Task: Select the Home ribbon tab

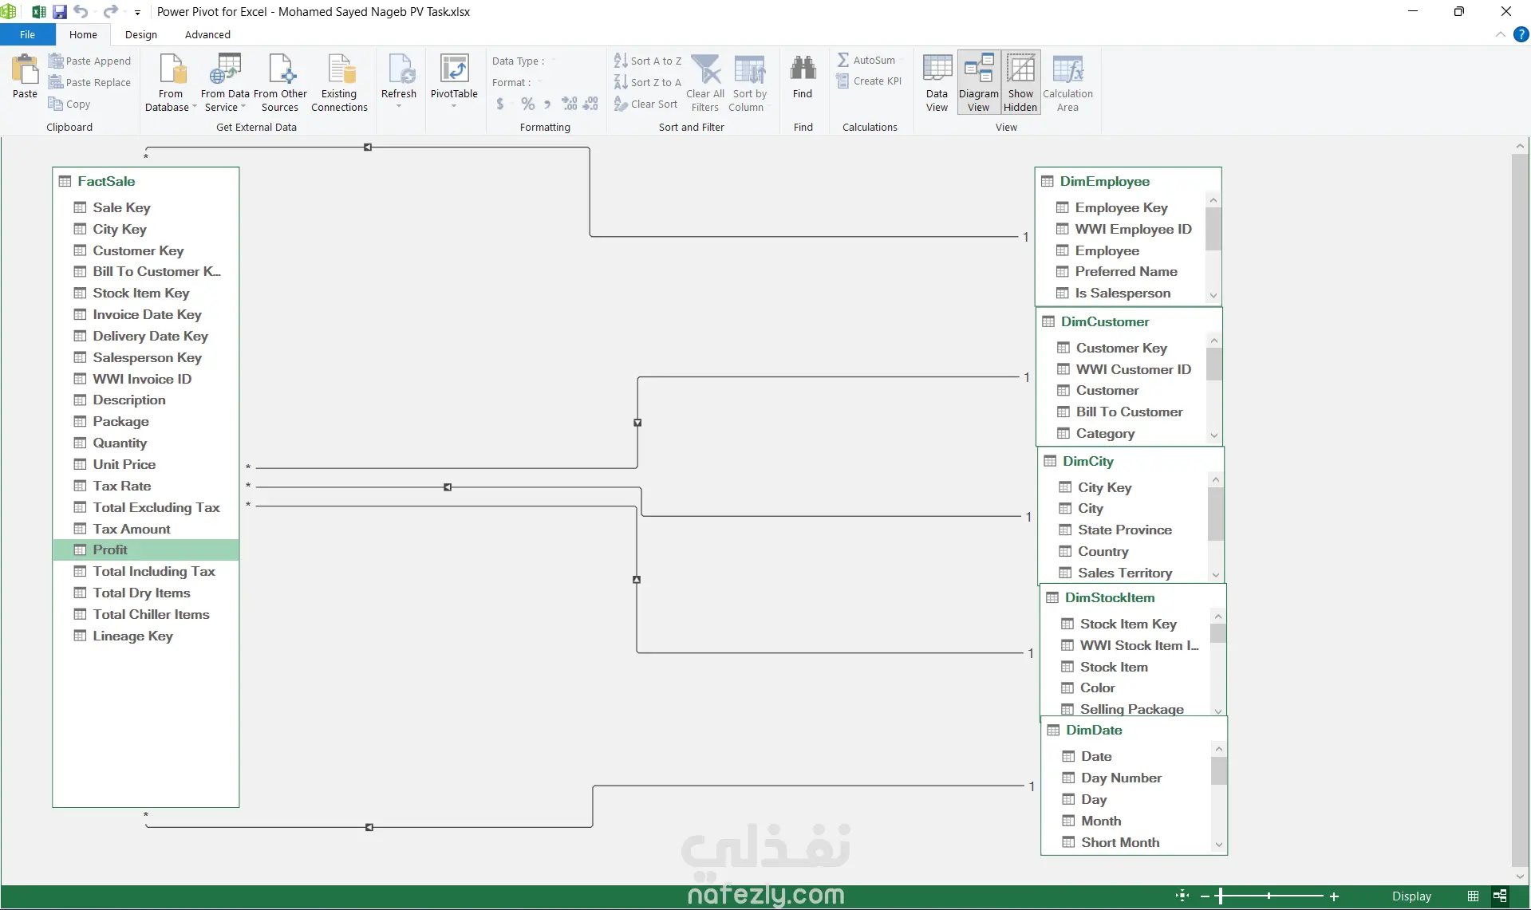Action: coord(83,34)
